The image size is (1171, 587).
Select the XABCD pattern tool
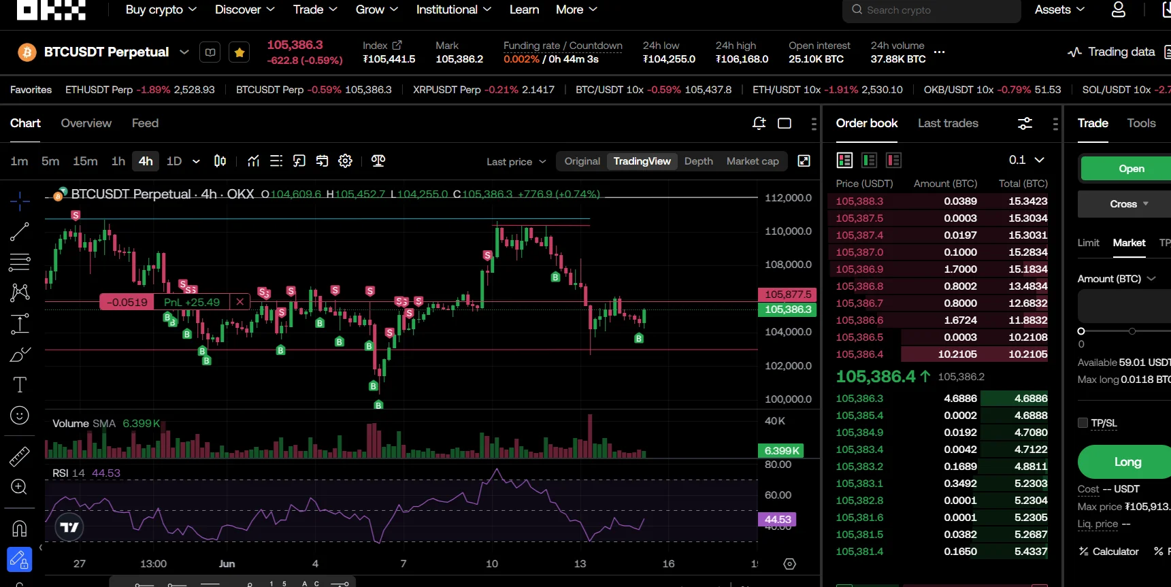pos(20,292)
